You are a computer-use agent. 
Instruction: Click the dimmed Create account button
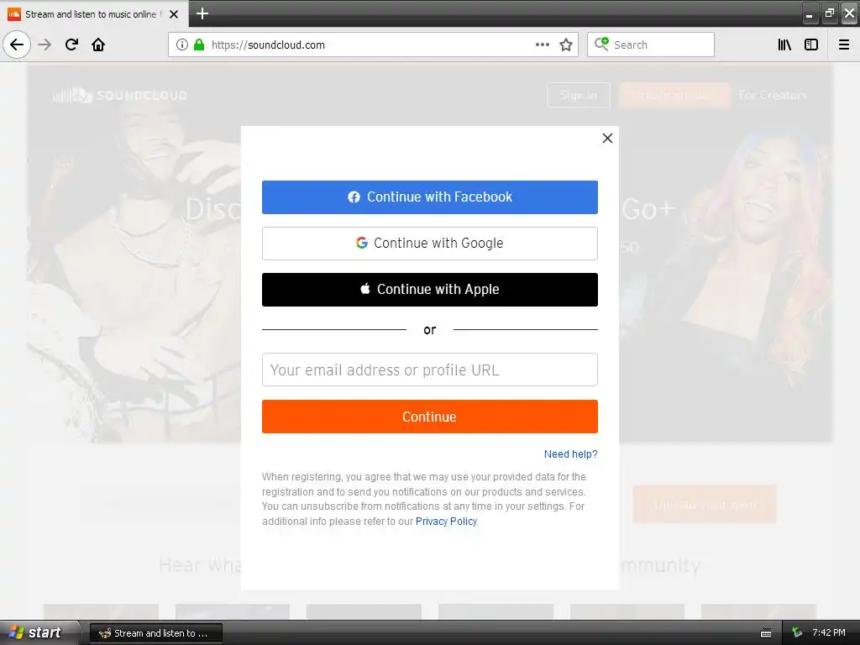(674, 96)
